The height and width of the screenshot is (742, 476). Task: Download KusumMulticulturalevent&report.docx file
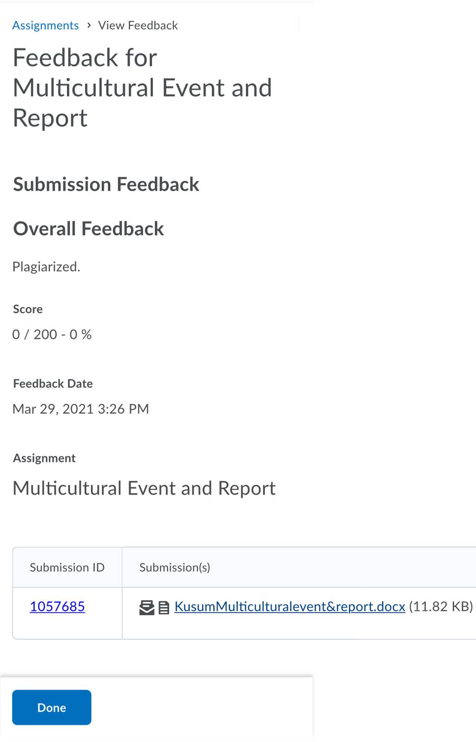tap(290, 606)
